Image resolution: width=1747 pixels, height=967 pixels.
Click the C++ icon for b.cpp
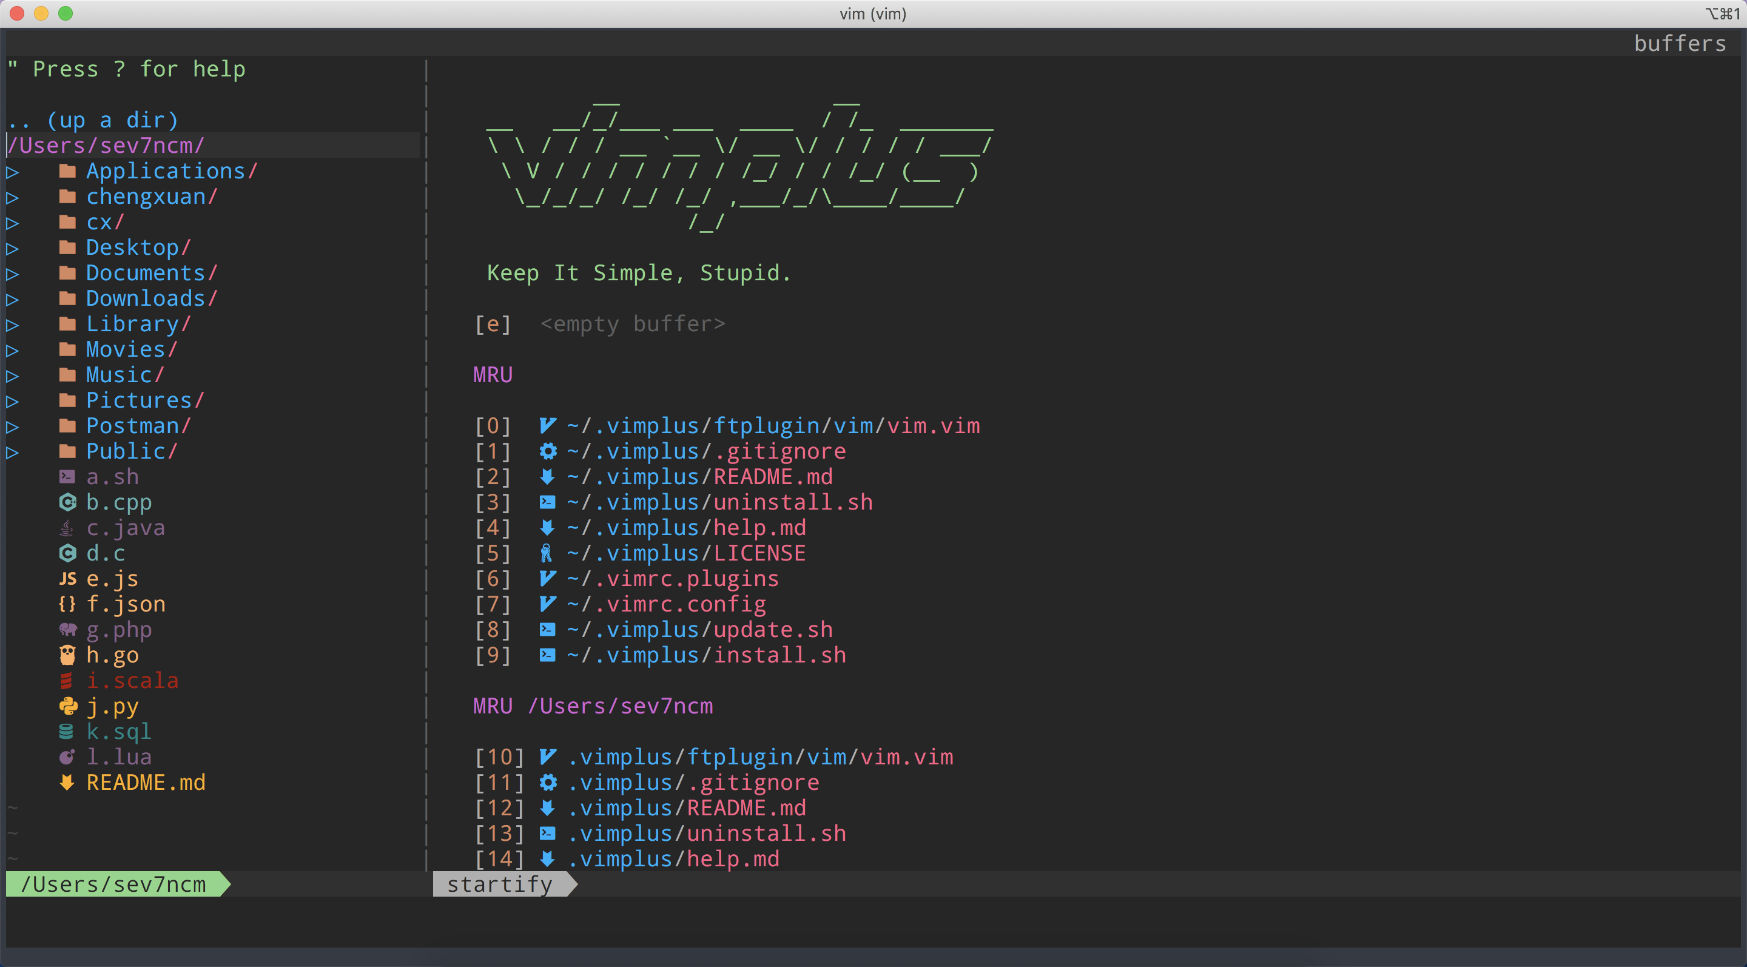click(x=66, y=504)
